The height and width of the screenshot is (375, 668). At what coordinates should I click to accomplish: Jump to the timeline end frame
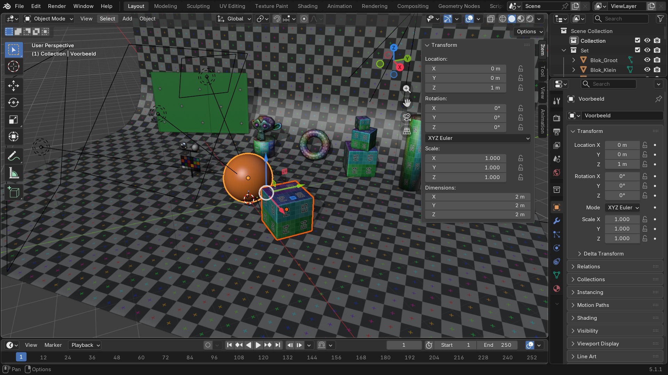[277, 345]
